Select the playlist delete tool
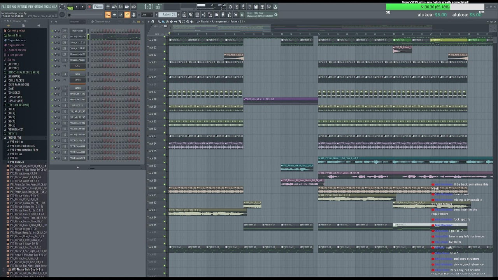Image resolution: width=498 pixels, height=280 pixels. coord(167,22)
